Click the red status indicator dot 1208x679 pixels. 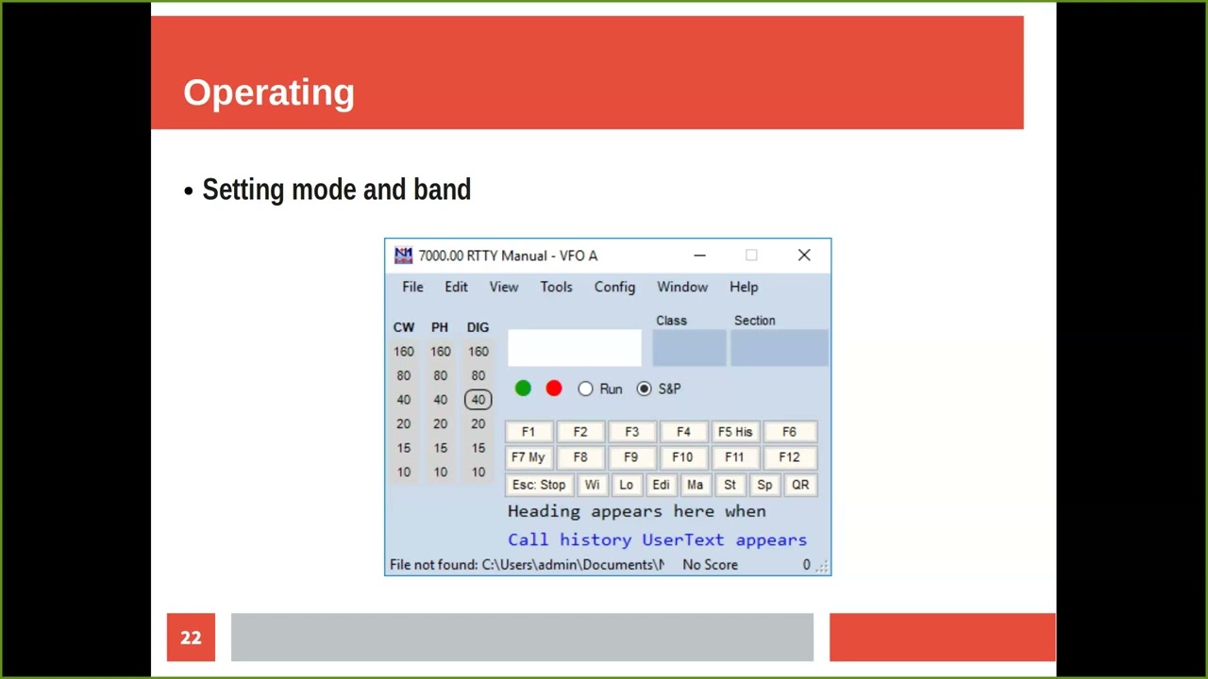point(554,389)
